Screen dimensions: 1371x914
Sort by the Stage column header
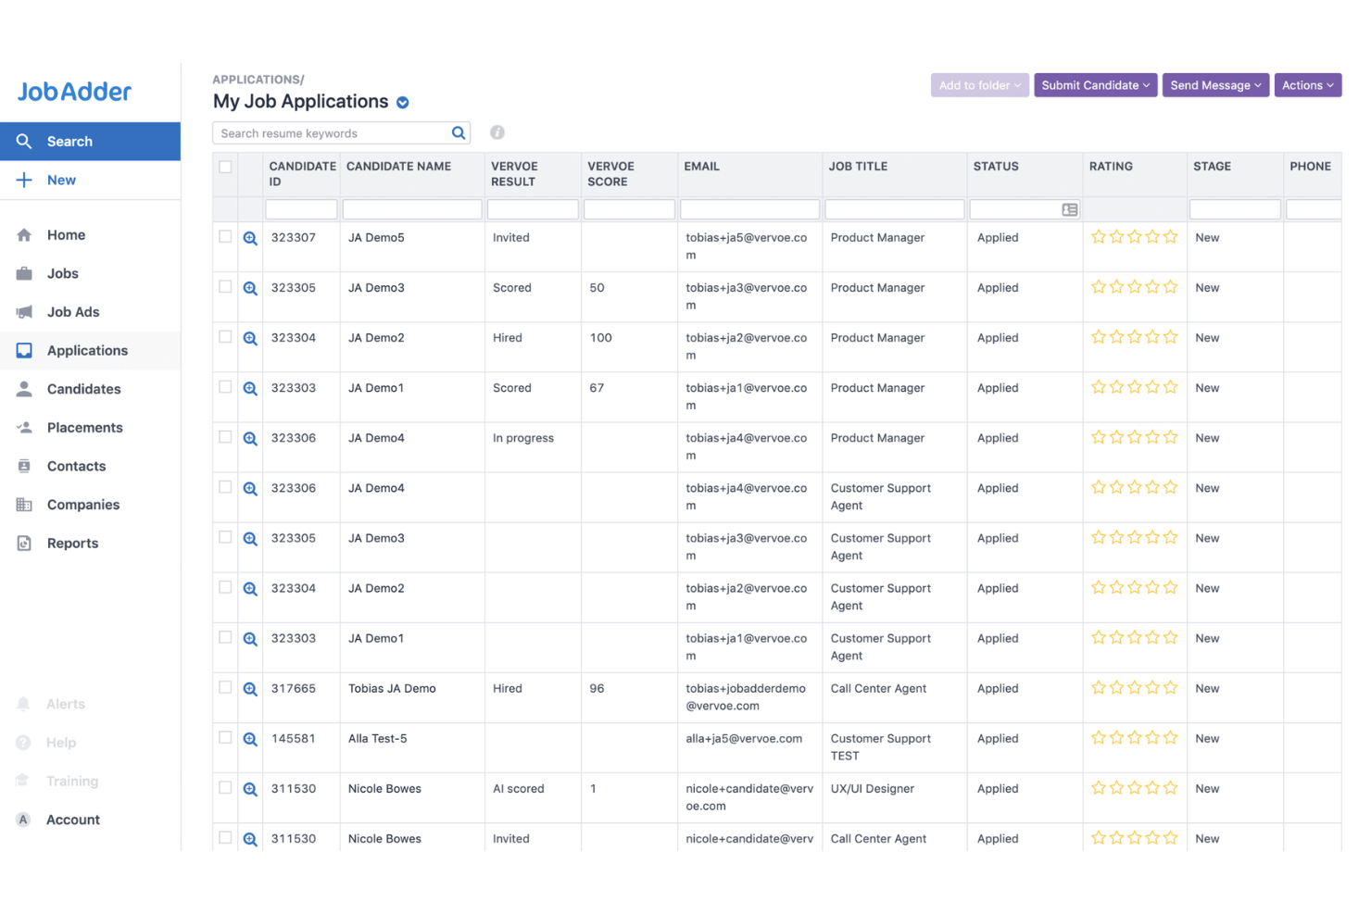coord(1212,167)
